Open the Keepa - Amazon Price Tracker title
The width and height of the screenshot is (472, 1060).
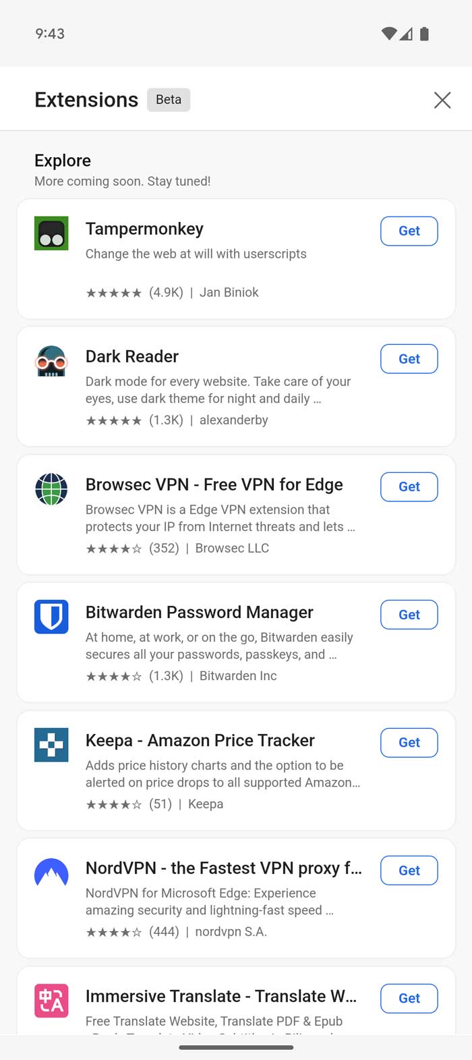click(200, 740)
